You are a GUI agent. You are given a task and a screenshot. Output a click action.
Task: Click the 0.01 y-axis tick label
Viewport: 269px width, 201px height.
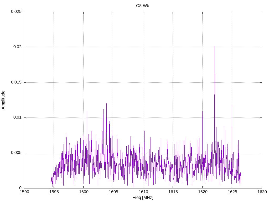pyautogui.click(x=18, y=117)
